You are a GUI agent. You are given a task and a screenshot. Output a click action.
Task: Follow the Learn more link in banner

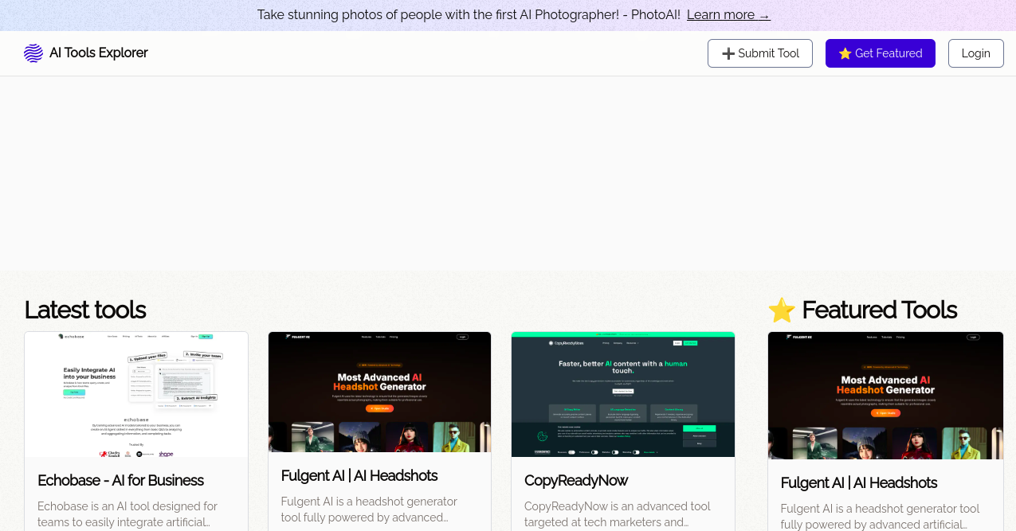coord(728,15)
